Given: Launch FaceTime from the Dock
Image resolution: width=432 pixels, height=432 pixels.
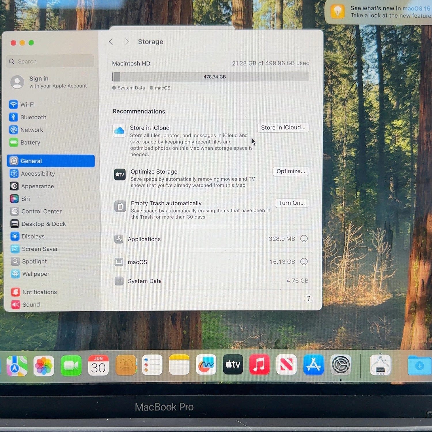Looking at the screenshot, I should (x=71, y=365).
